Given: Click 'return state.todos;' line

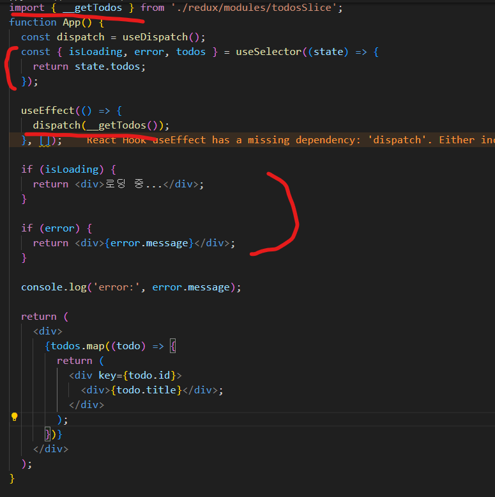Looking at the screenshot, I should tap(89, 67).
